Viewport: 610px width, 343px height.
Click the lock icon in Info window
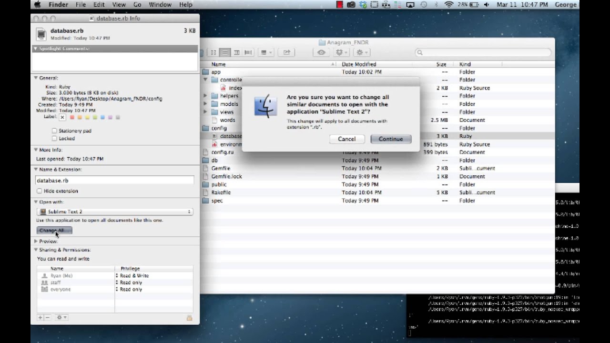pyautogui.click(x=189, y=318)
